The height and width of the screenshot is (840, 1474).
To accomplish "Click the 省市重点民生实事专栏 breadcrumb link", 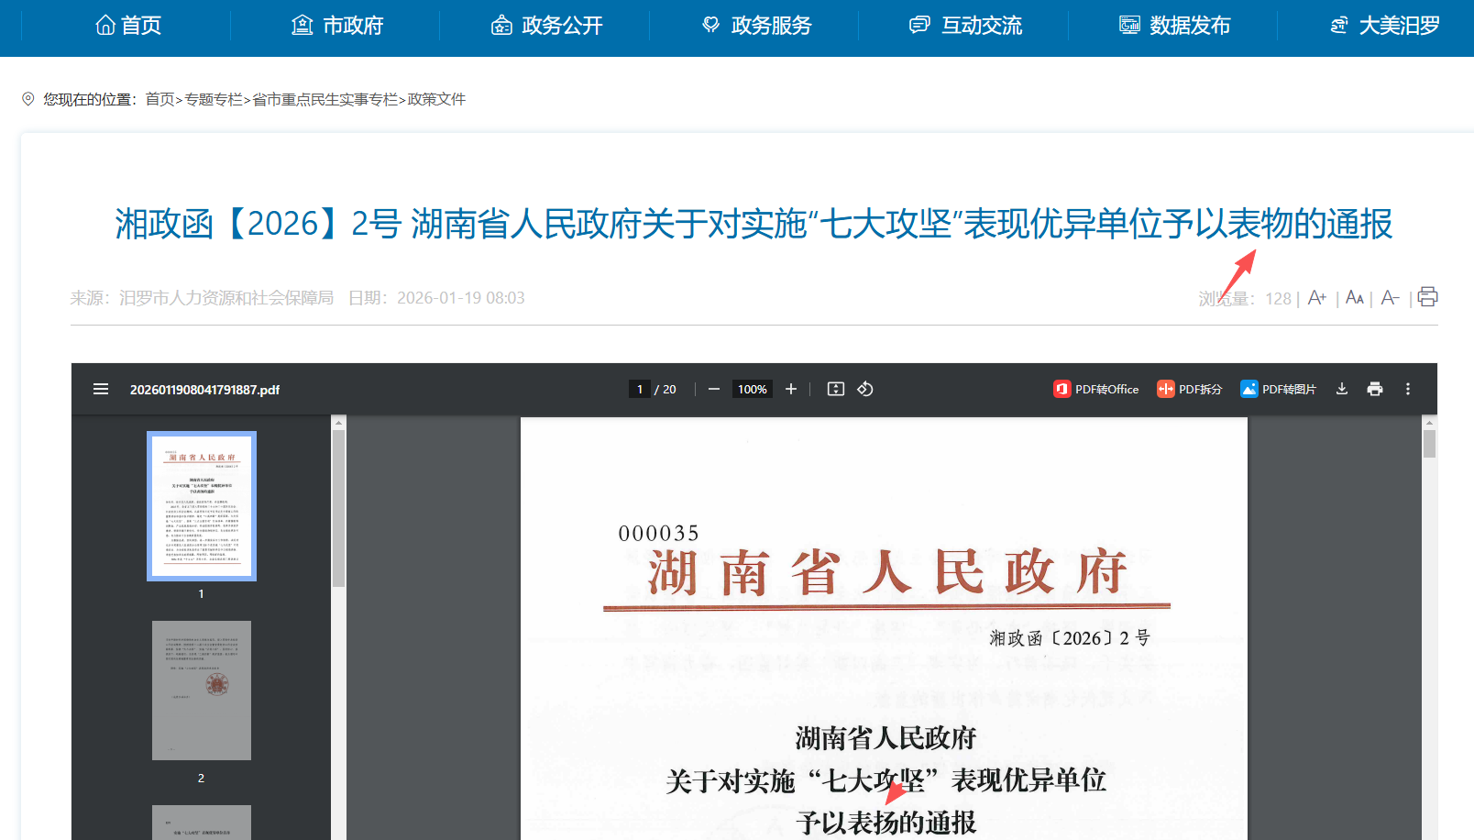I will [x=324, y=99].
